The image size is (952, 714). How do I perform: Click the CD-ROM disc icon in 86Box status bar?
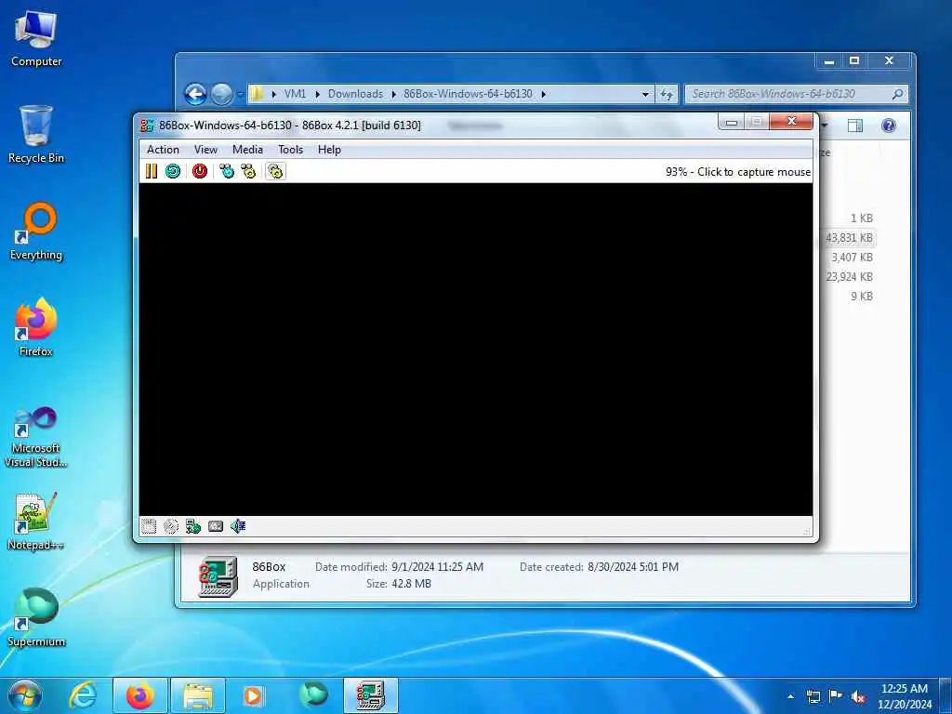click(171, 526)
